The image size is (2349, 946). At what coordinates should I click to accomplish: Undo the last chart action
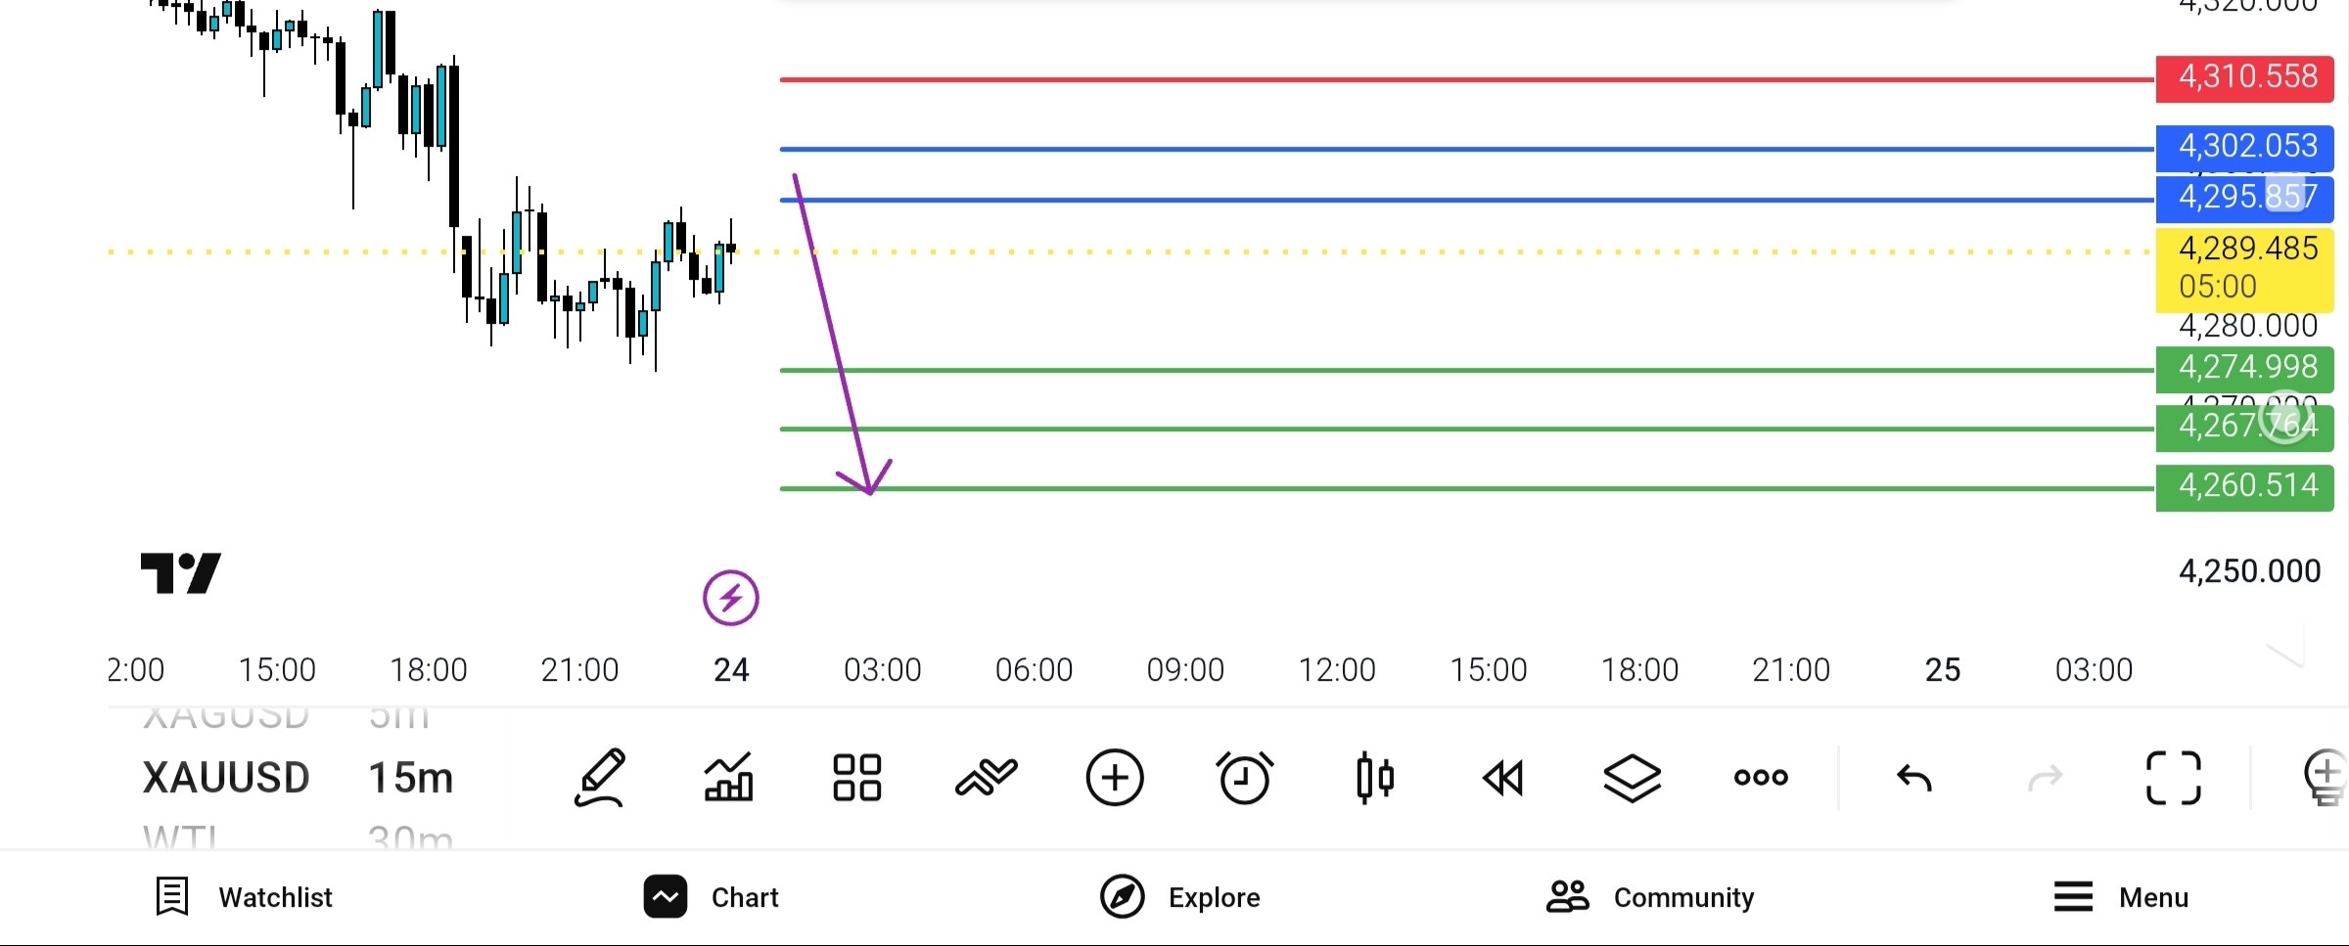[1914, 778]
